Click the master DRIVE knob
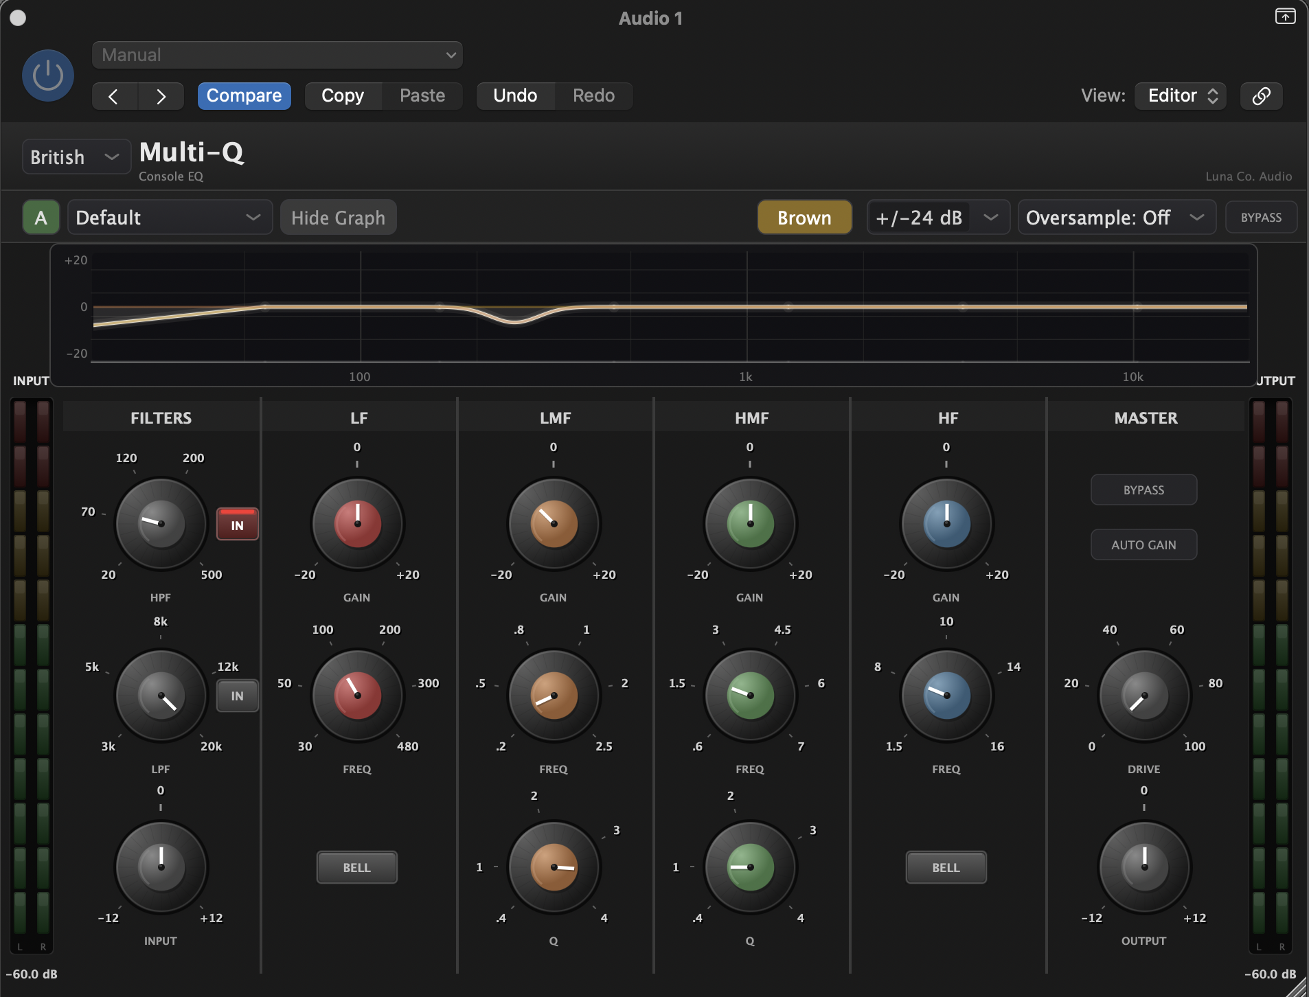The image size is (1309, 997). [1144, 696]
